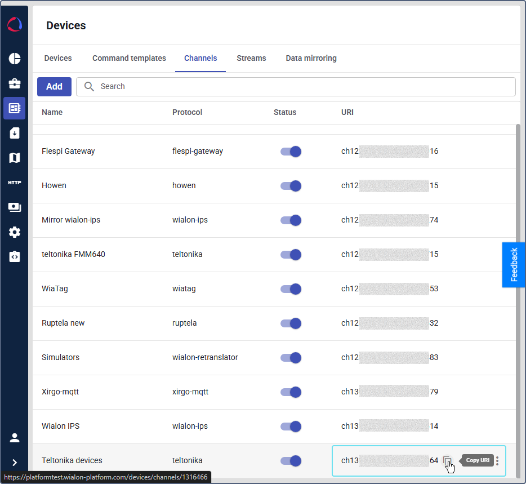Toggle off the WiaTag channel status

click(291, 288)
